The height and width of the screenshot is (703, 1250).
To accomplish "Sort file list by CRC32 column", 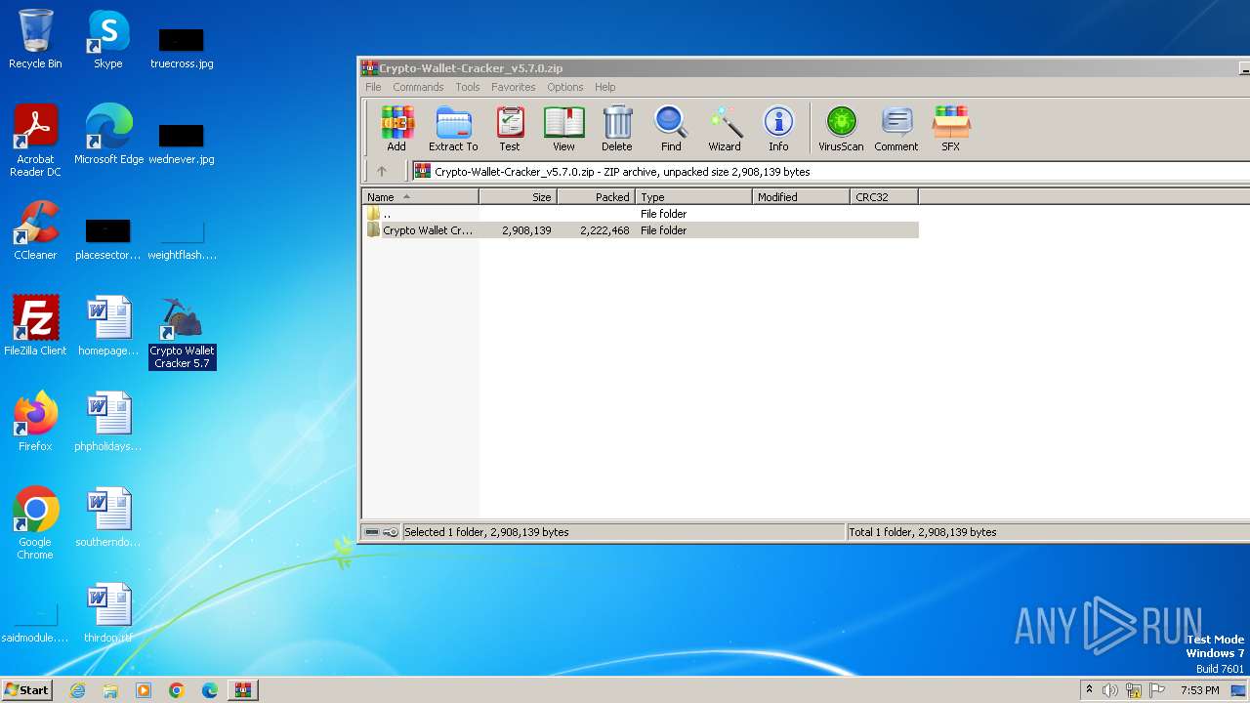I will 884,197.
